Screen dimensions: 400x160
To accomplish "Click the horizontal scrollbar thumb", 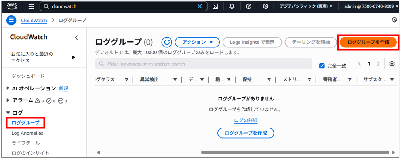I will click(x=295, y=152).
